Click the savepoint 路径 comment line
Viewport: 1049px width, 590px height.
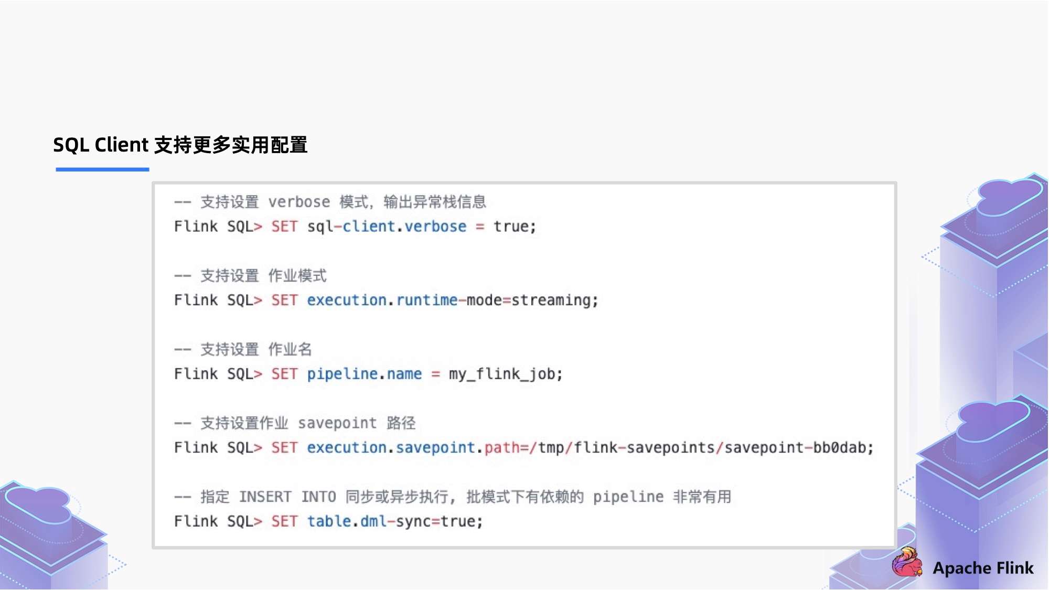(295, 423)
